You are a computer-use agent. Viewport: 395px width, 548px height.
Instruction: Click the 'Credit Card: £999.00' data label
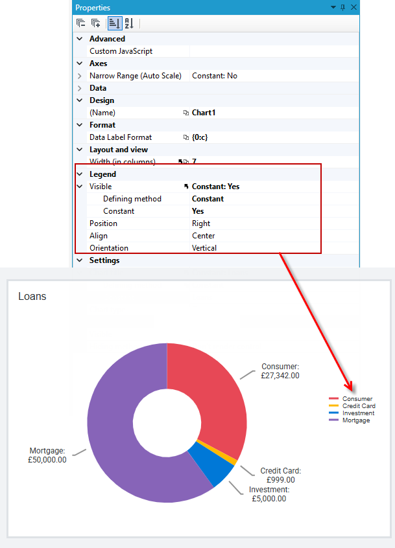[281, 475]
